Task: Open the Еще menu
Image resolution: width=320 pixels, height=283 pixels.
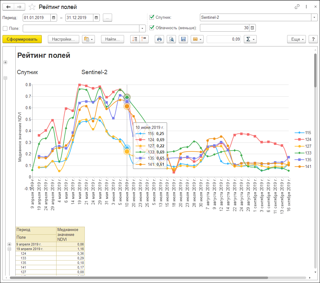Action: click(296, 39)
